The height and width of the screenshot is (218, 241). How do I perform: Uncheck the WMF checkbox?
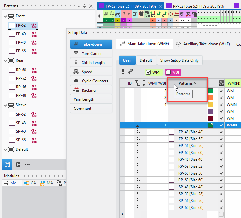(148, 72)
